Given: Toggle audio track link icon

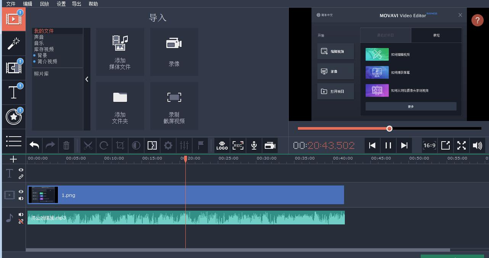Looking at the screenshot, I should pos(21,221).
